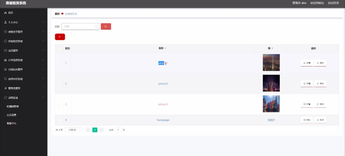Viewport: 345px width, 156px height.
Task: Expand 合同信息管理 menu chevron
Action: [43, 69]
